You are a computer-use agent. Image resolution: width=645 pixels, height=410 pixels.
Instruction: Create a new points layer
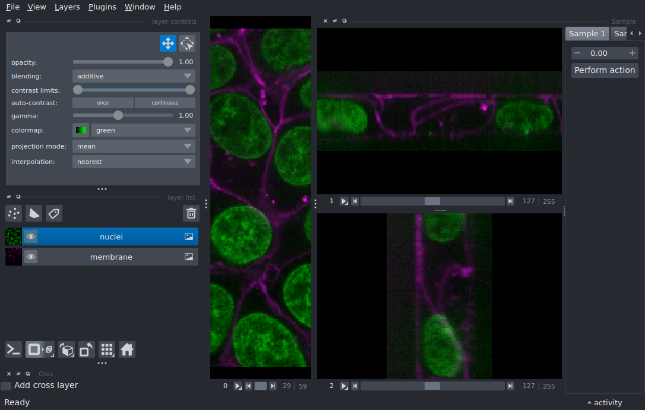[14, 213]
